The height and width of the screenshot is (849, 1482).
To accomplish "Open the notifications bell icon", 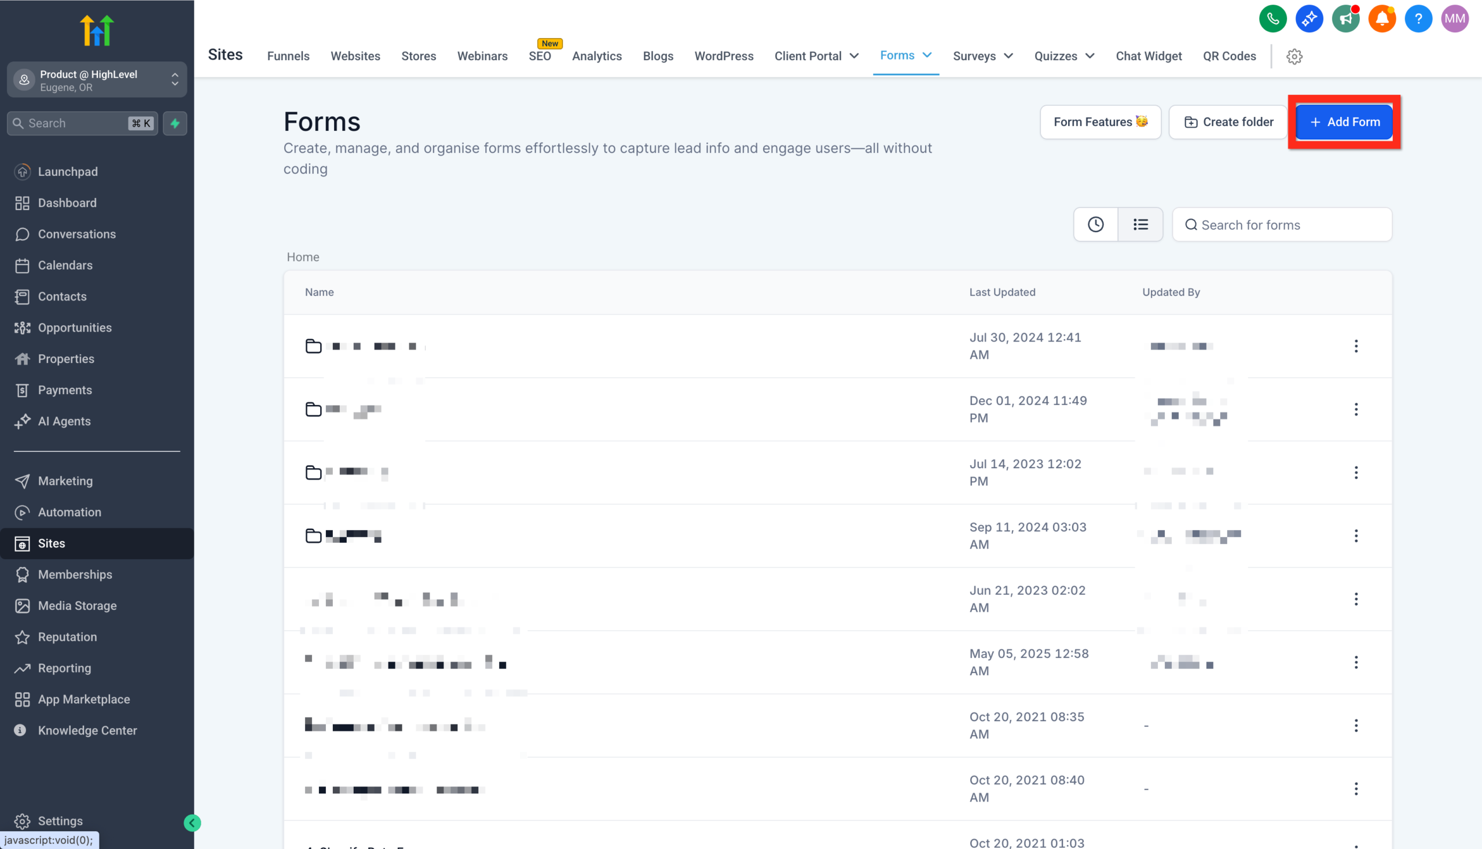I will coord(1382,18).
